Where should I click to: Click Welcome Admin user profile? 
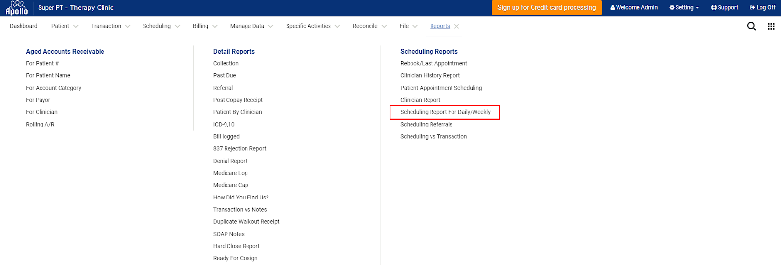[x=634, y=7]
